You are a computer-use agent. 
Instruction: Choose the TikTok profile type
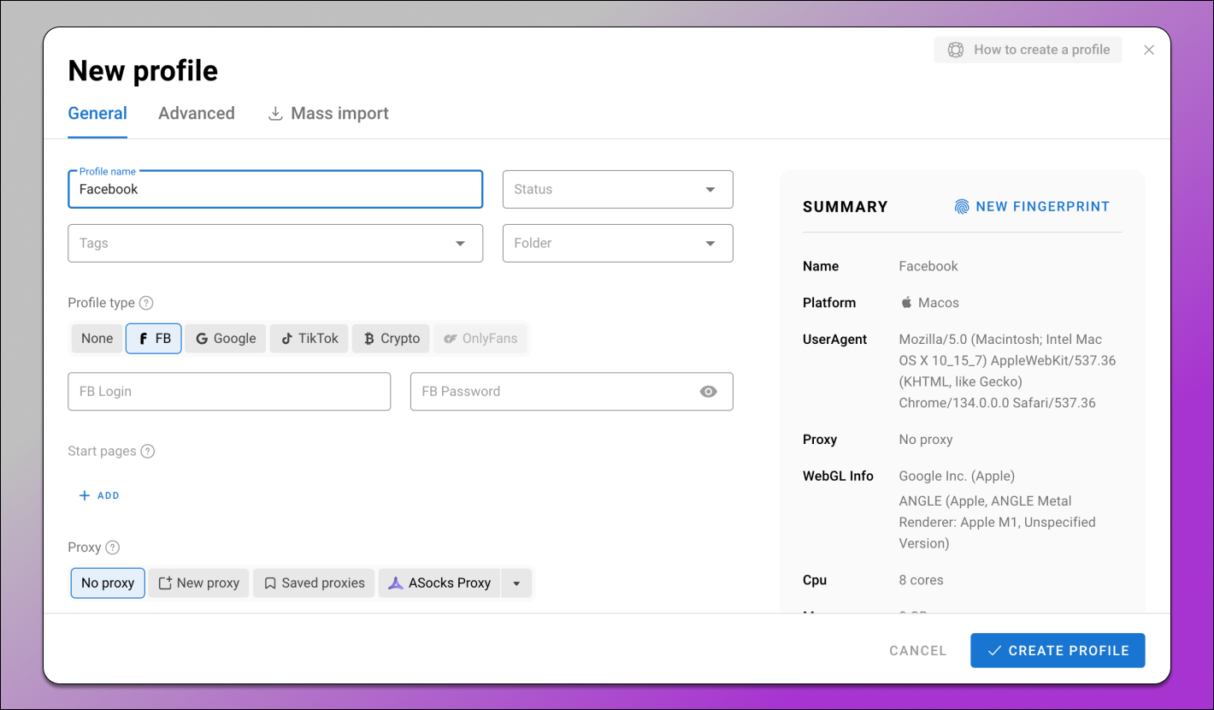coord(309,338)
